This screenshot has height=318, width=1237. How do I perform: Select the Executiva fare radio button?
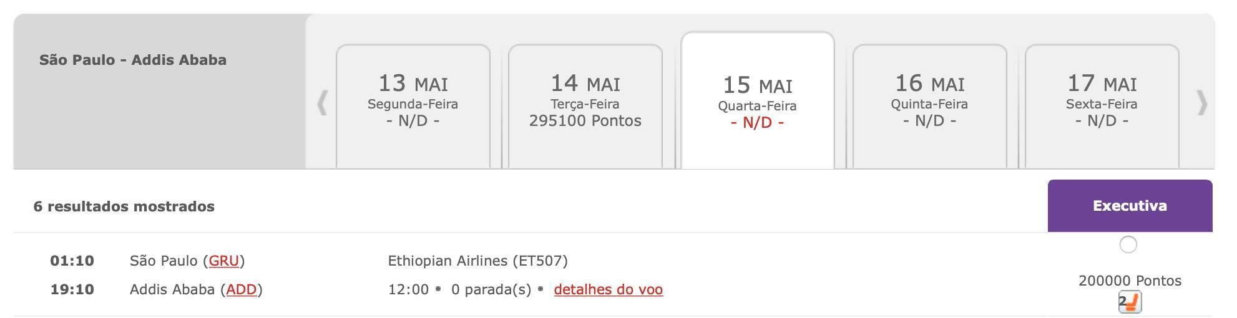tap(1128, 244)
